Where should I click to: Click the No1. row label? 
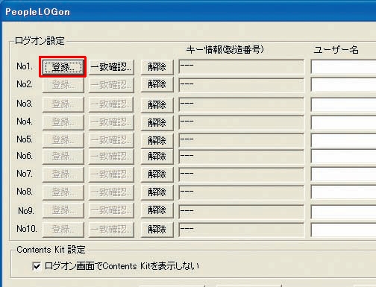pyautogui.click(x=25, y=66)
